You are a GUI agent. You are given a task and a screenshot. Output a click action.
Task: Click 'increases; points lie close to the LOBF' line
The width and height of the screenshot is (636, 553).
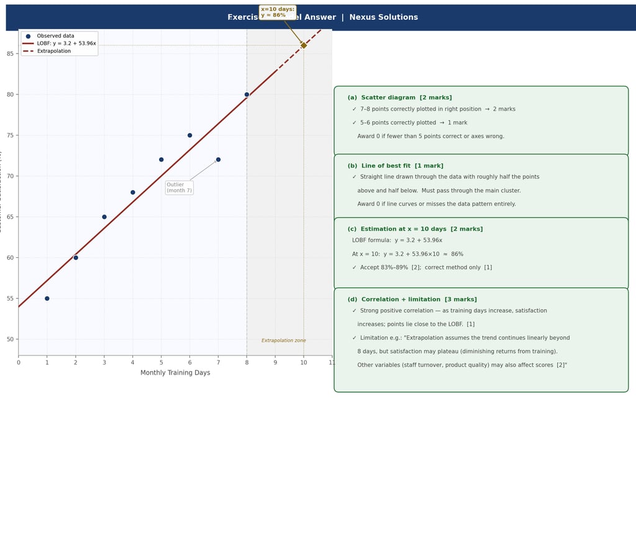(416, 324)
